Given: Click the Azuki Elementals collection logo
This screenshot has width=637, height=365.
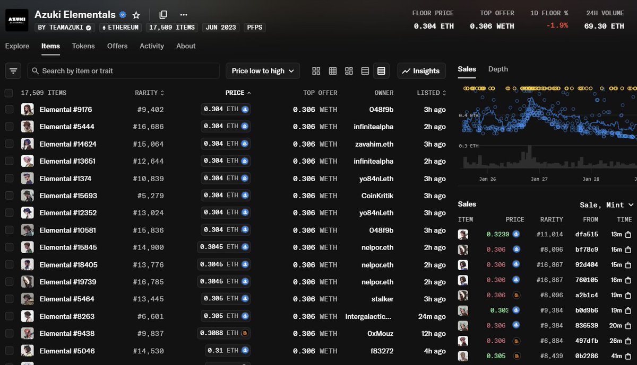Looking at the screenshot, I should tap(17, 20).
